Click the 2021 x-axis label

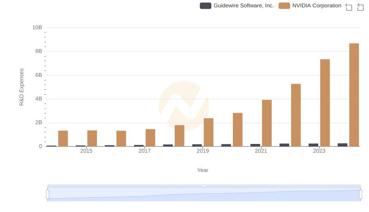[x=261, y=151]
